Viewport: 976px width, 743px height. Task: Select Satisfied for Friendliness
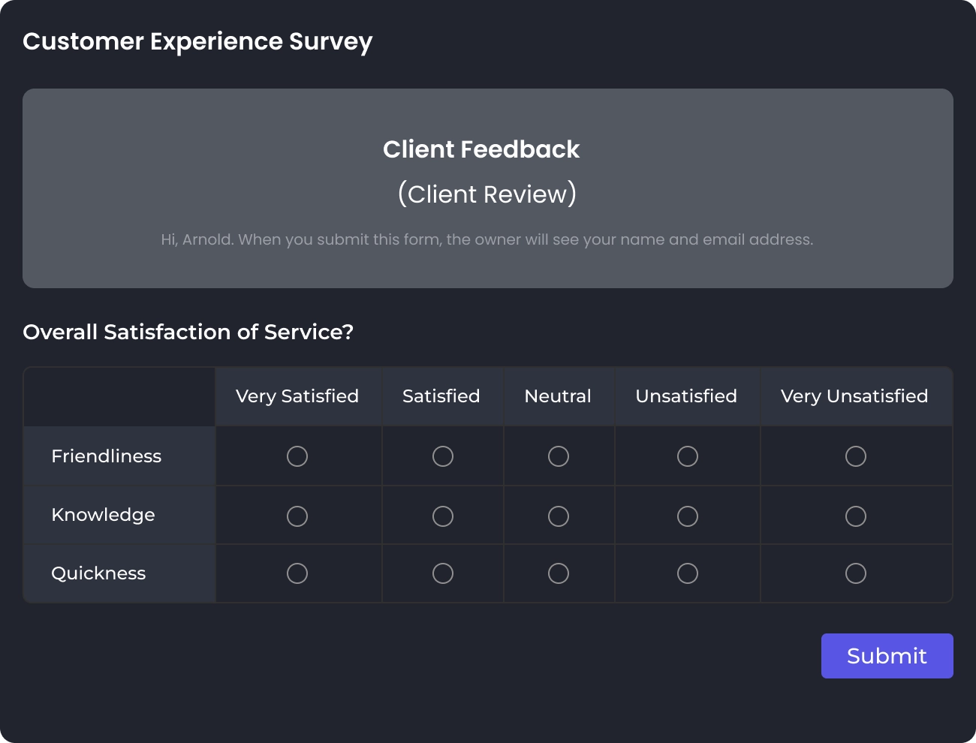point(443,456)
